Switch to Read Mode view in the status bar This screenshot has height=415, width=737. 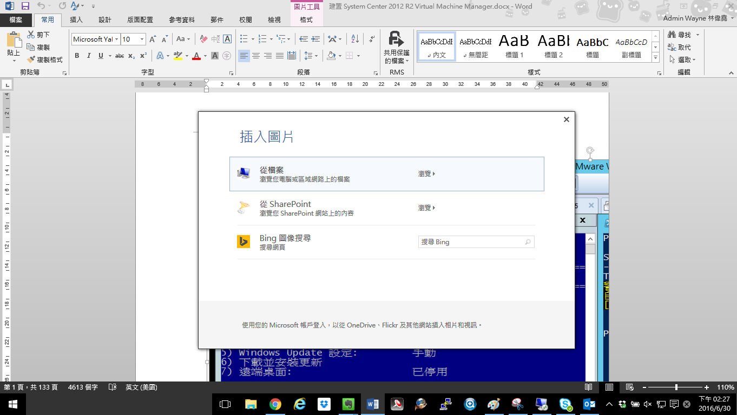[588, 387]
